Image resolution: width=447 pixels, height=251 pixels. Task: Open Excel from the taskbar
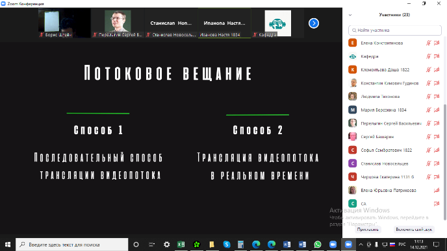click(x=181, y=245)
